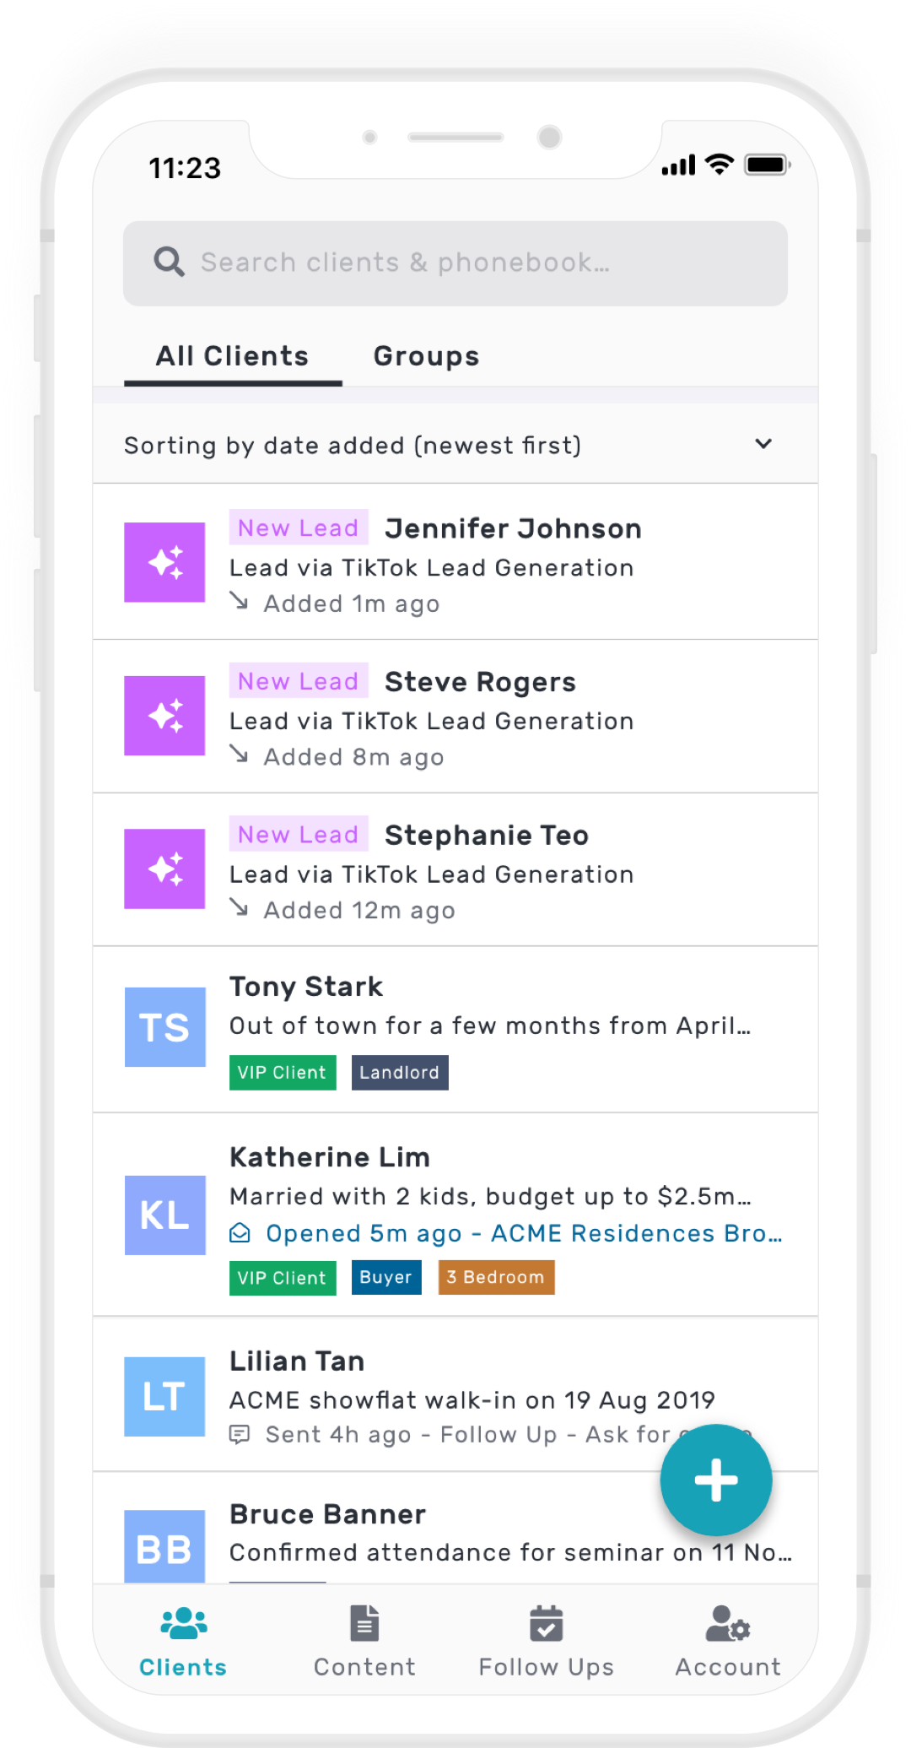Tap the KL avatar for Katherine Lim
911x1748 pixels.
164,1215
